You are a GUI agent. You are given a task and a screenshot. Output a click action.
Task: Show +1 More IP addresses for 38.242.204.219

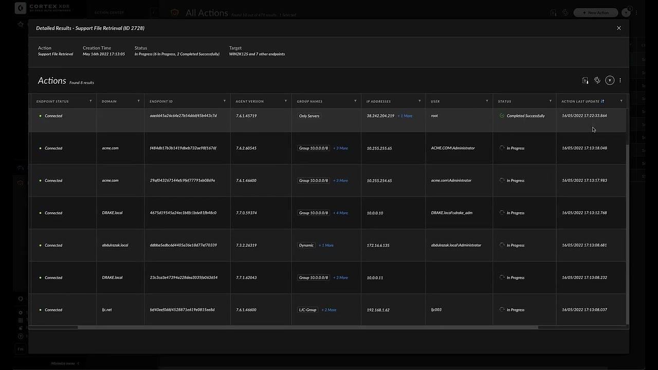pyautogui.click(x=405, y=116)
